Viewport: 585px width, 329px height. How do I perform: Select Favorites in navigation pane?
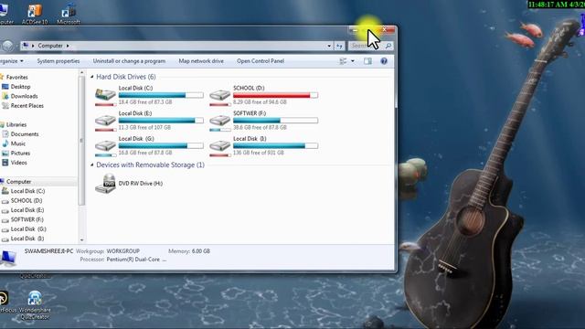pos(16,77)
